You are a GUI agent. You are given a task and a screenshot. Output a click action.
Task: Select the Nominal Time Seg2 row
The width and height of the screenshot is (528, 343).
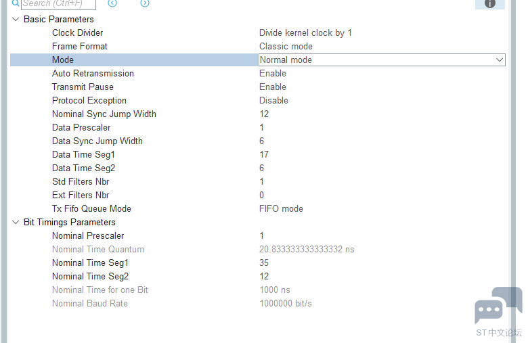point(258,276)
